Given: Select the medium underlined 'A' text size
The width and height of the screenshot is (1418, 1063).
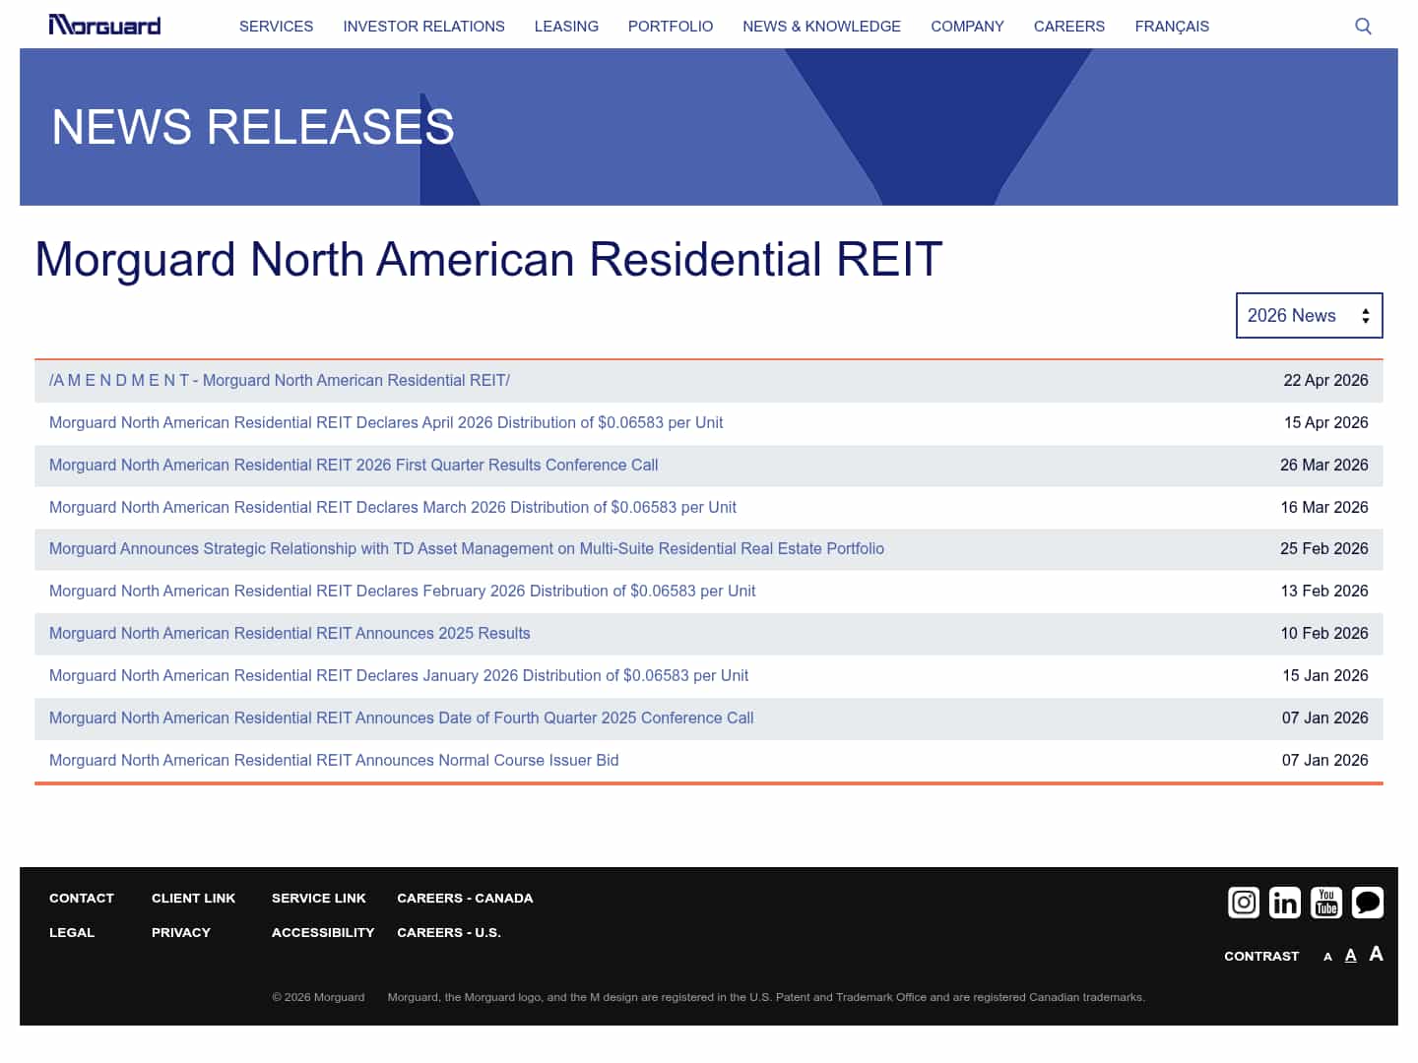Looking at the screenshot, I should point(1350,955).
